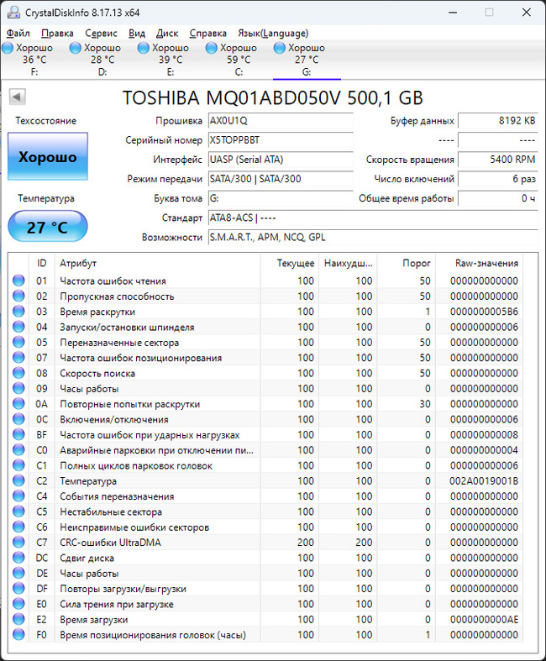Click the previous disk arrow button
Viewport: 546px width, 661px height.
coord(17,97)
